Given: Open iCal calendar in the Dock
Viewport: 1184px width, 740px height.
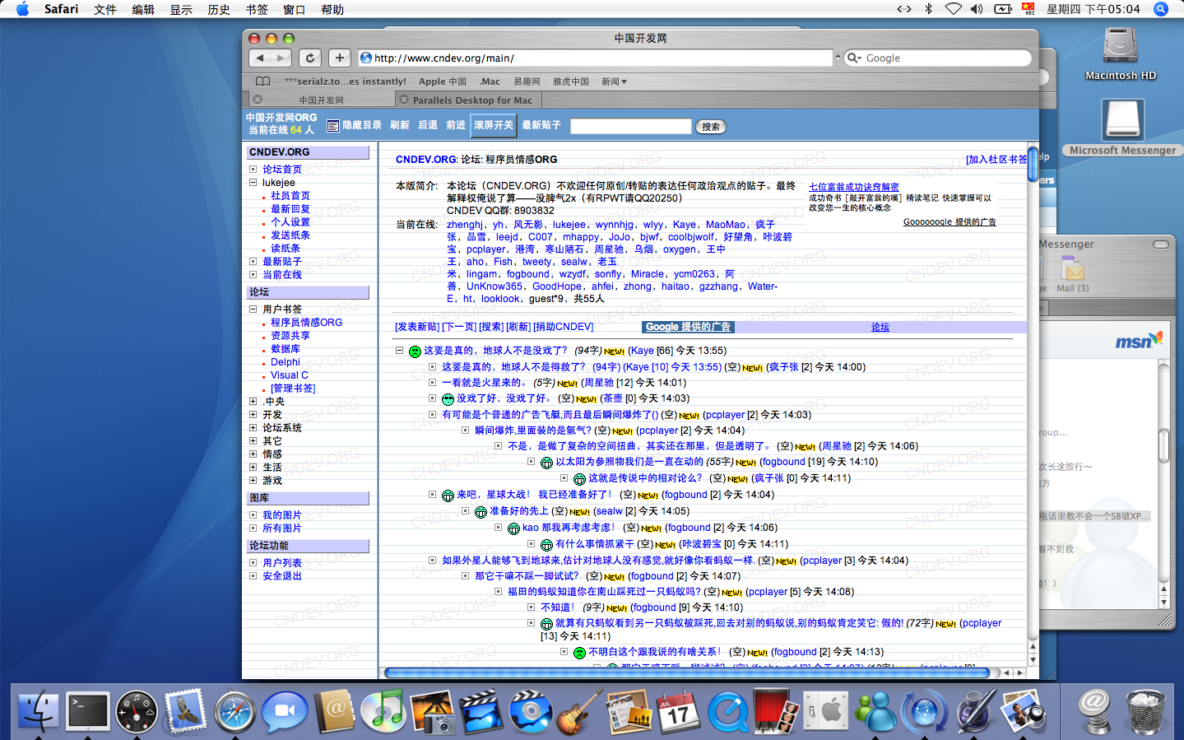Looking at the screenshot, I should pos(678,712).
